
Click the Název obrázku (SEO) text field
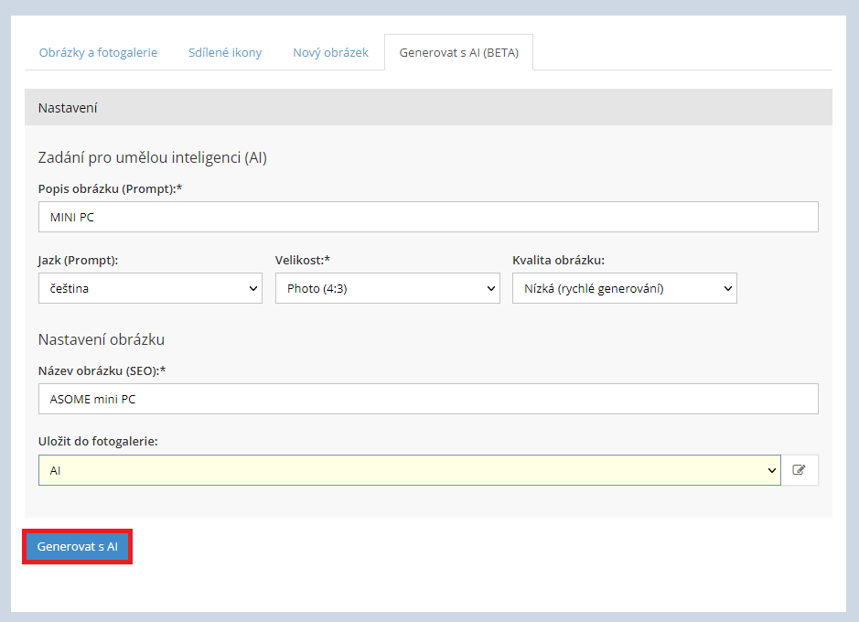tap(427, 399)
